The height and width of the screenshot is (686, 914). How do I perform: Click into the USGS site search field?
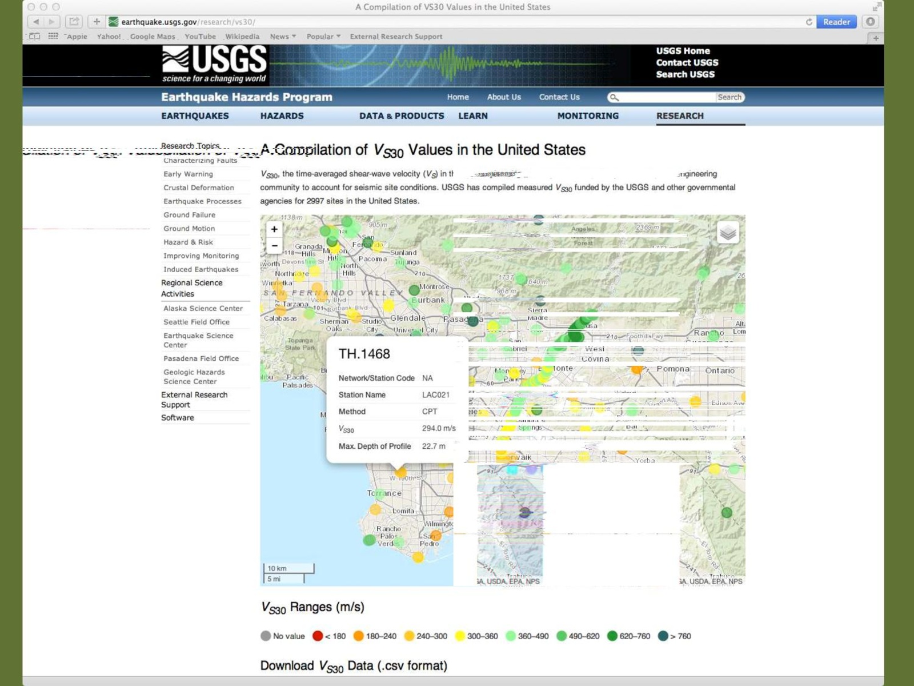(x=666, y=97)
